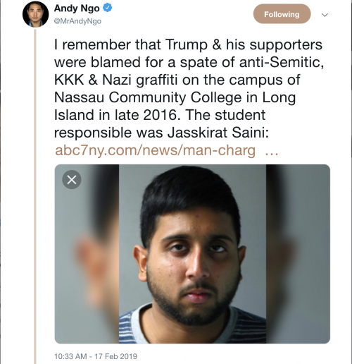Open Andy Ngo's profile picture avatar
This screenshot has height=364, width=352.
tap(35, 14)
